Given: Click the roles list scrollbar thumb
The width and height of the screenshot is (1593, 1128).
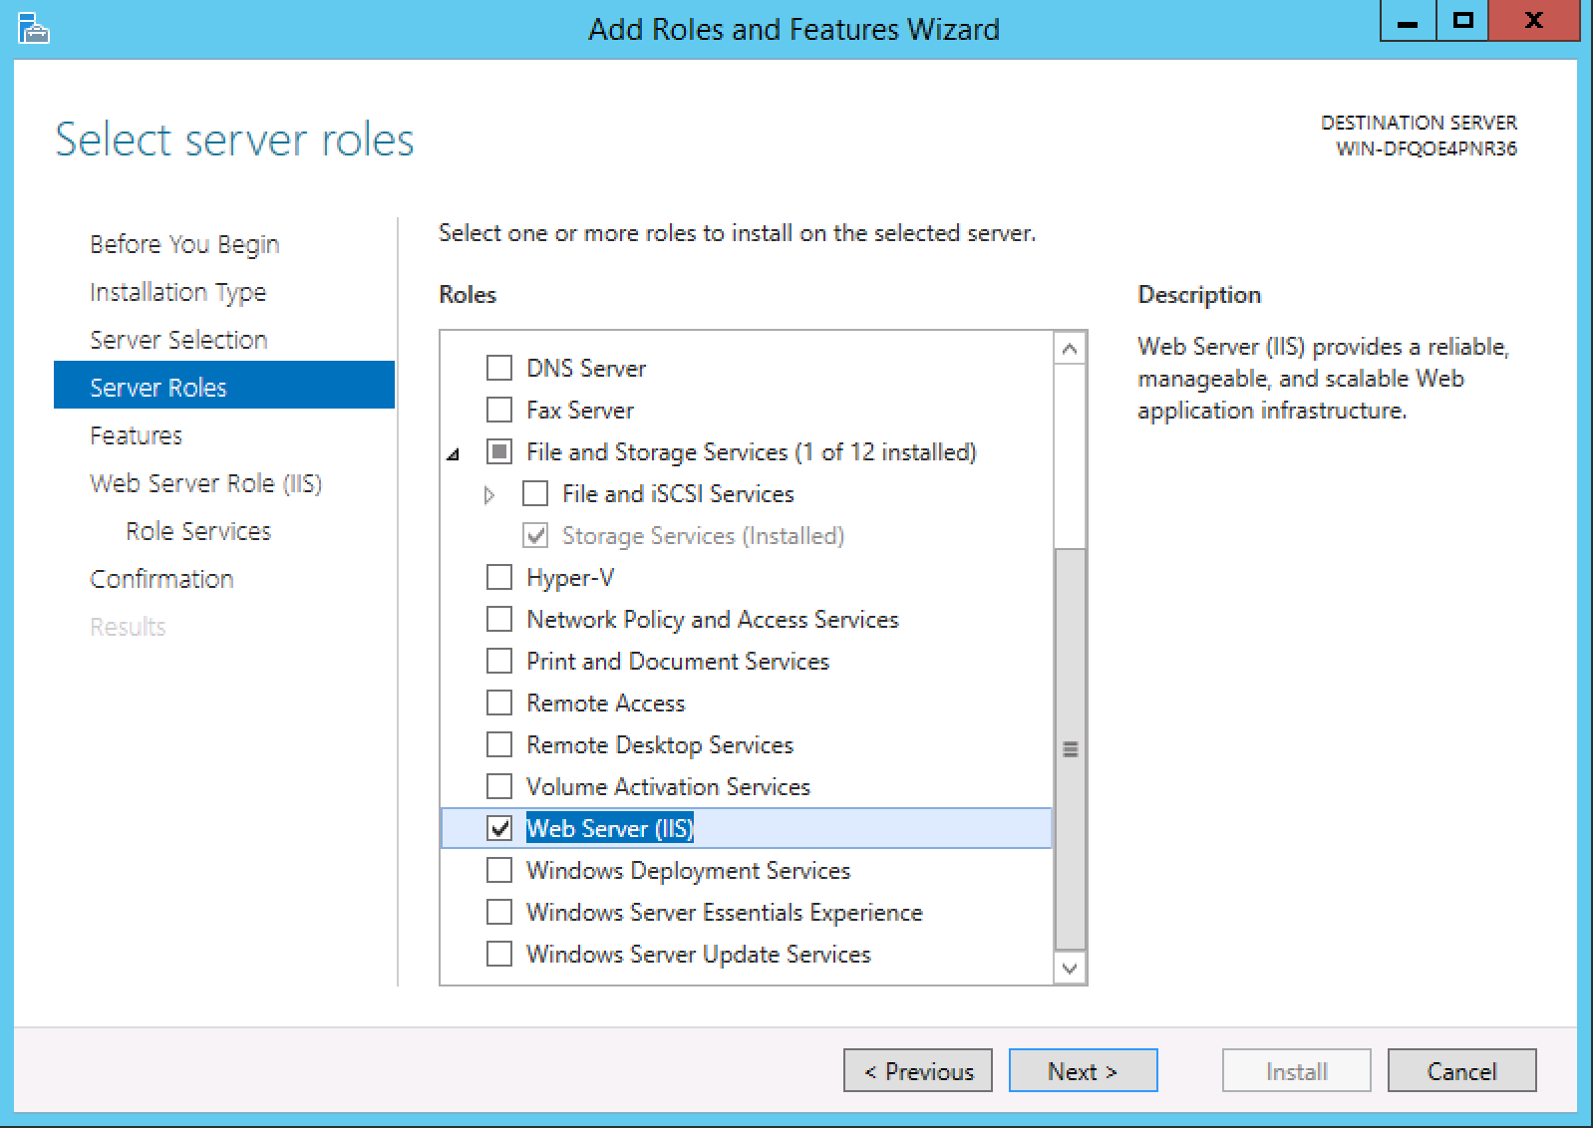Looking at the screenshot, I should click(1070, 748).
